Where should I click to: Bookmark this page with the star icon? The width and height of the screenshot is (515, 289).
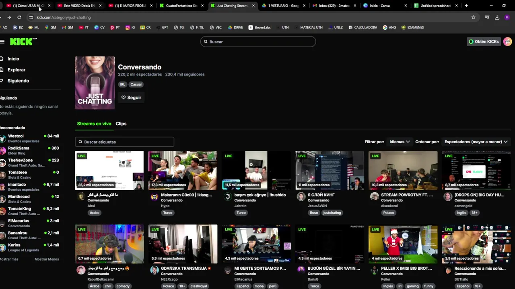tap(473, 17)
